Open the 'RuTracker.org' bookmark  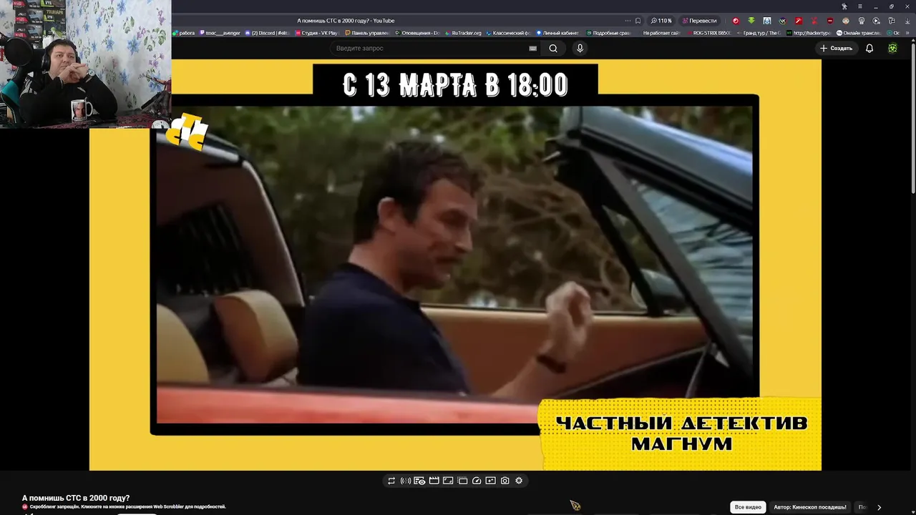pyautogui.click(x=463, y=33)
